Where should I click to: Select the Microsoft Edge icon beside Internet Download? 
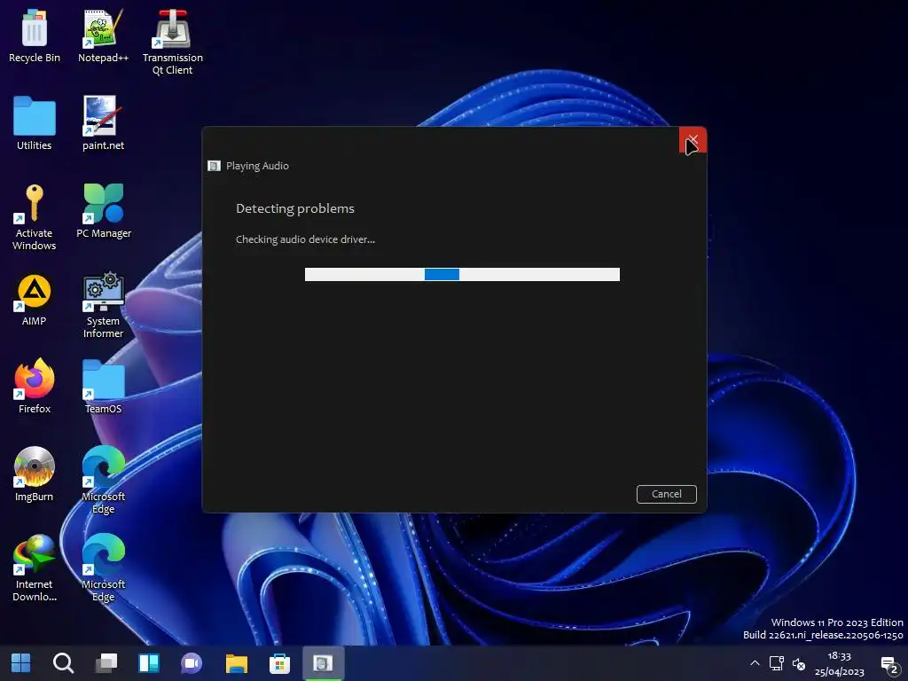pyautogui.click(x=103, y=568)
